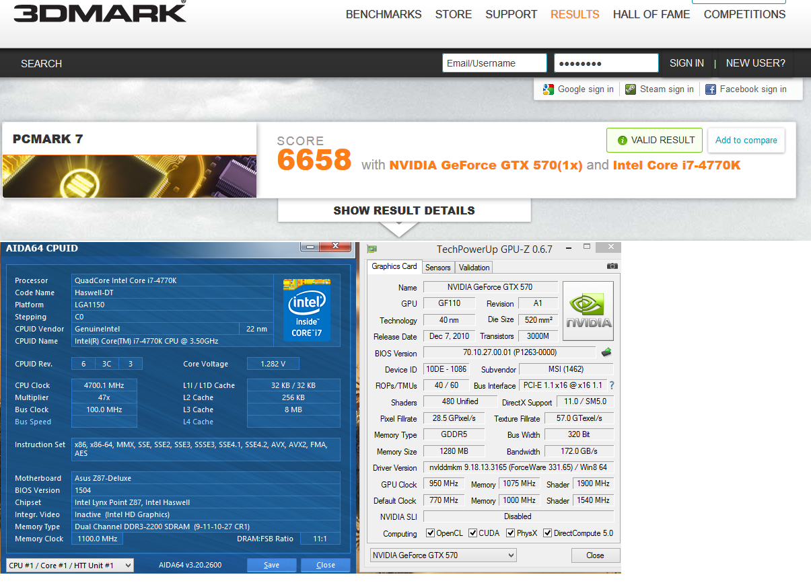Open the STORE menu item
This screenshot has height=583, width=811.
(x=454, y=14)
